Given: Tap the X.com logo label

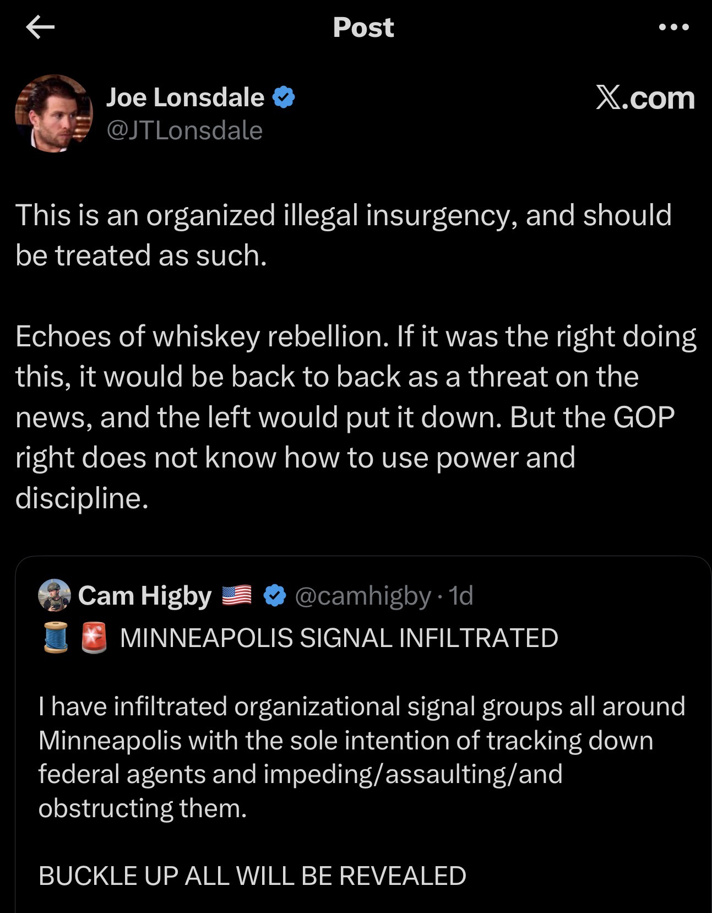Looking at the screenshot, I should click(645, 98).
